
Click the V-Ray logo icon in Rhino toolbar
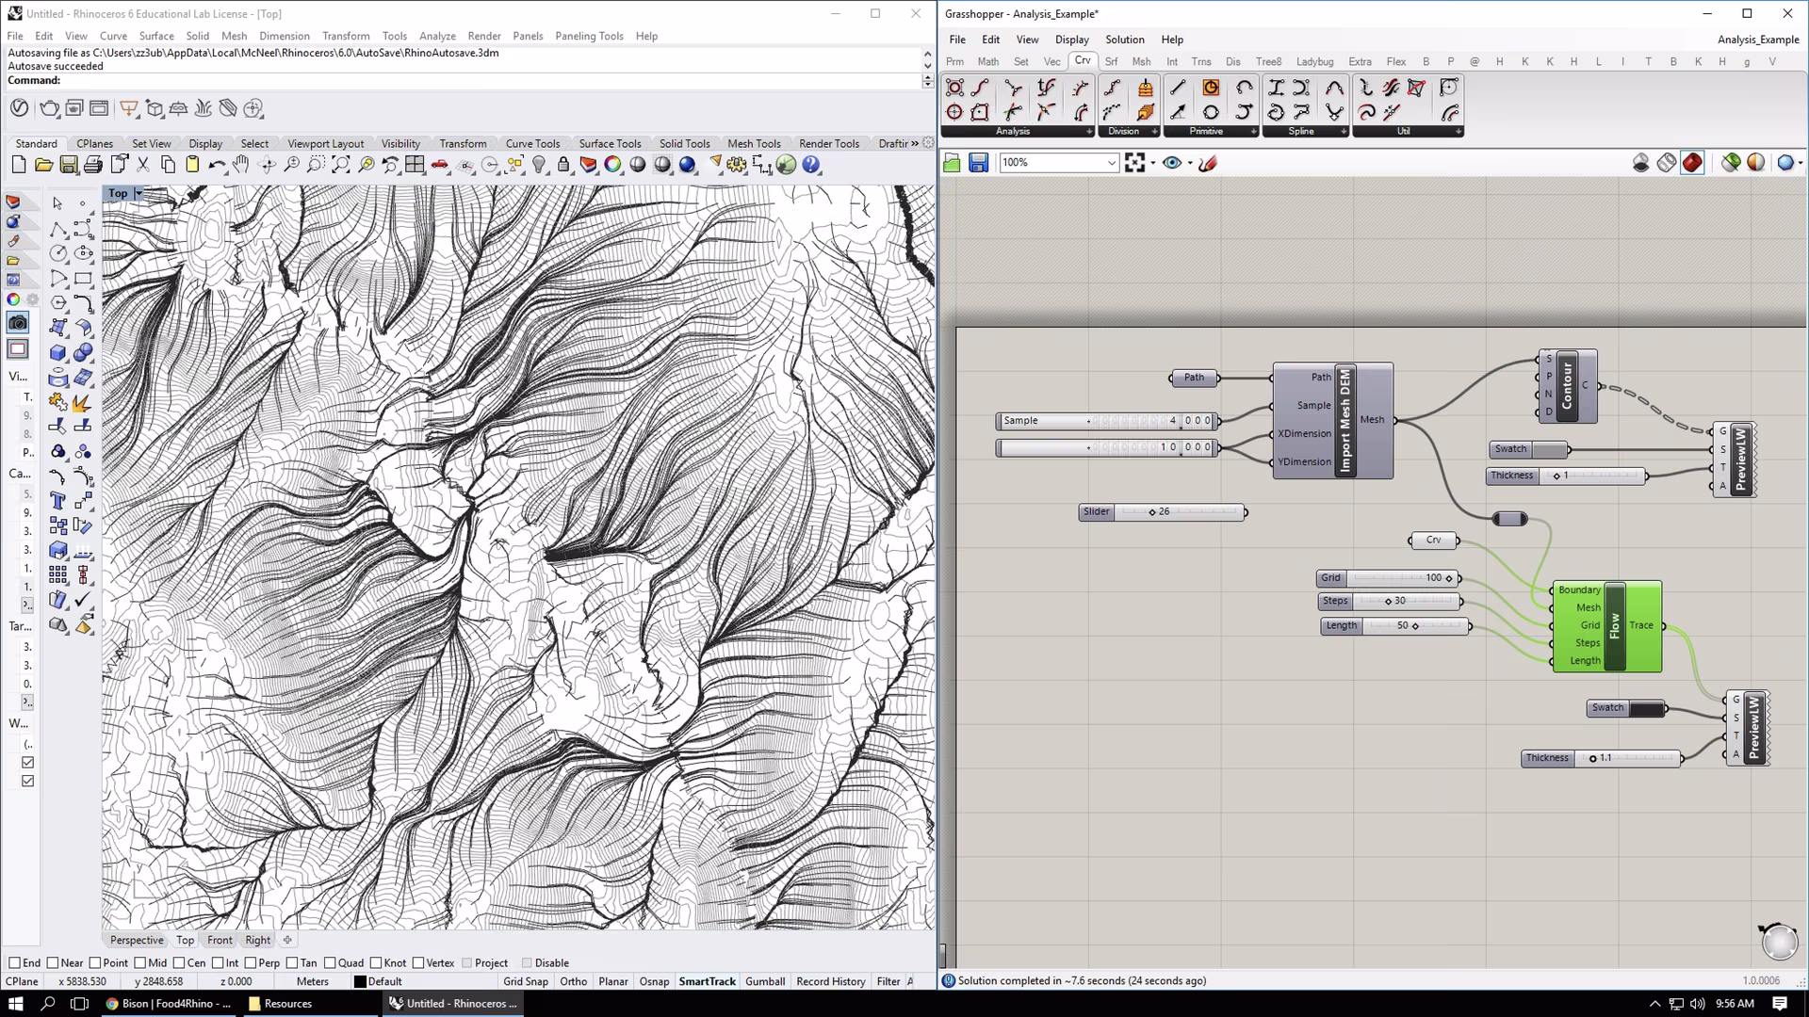[20, 108]
